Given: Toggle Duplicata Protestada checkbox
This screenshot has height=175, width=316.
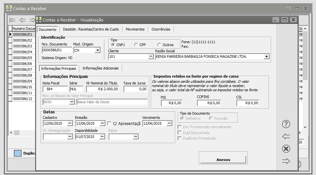Looking at the screenshot, I should [x=179, y=138].
